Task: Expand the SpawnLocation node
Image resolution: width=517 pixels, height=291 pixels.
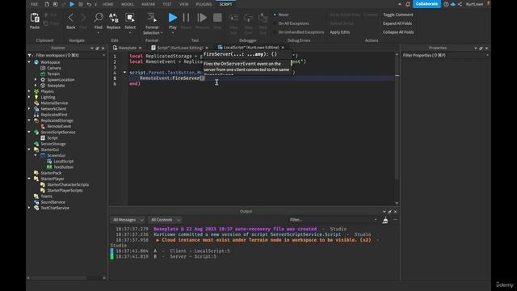Action: 36,80
